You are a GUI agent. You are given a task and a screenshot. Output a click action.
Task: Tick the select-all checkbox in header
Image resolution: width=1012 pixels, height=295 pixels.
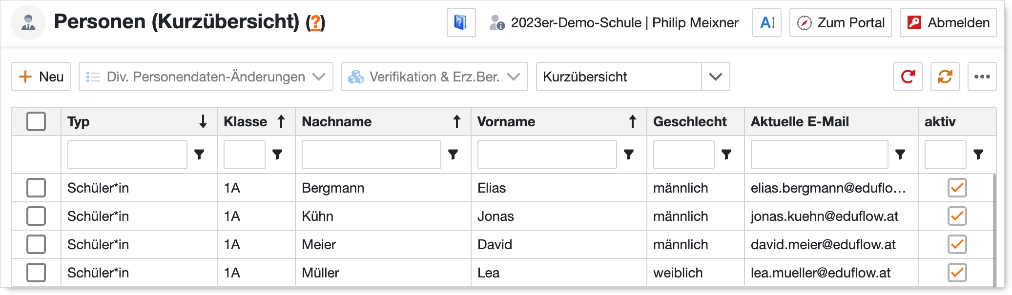coord(36,121)
